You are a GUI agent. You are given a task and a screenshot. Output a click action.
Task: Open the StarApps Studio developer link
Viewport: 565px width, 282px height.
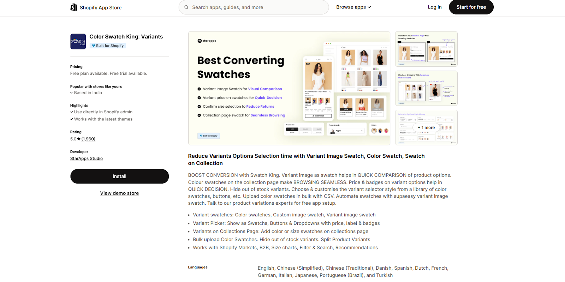pyautogui.click(x=87, y=158)
